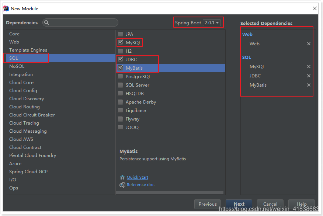Enable the JPA checkbox

pyautogui.click(x=120, y=34)
